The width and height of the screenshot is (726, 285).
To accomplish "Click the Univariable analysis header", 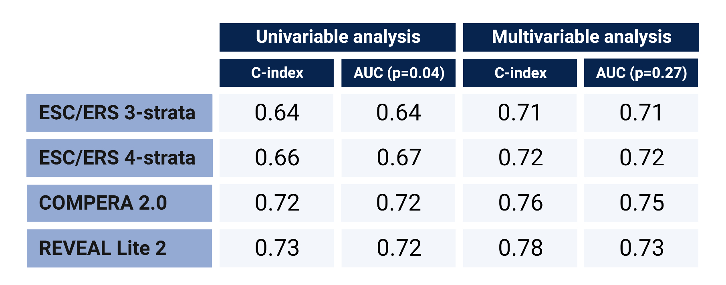I will 337,37.
